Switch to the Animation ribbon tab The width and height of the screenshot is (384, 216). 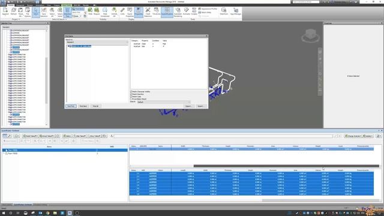pyautogui.click(x=40, y=5)
